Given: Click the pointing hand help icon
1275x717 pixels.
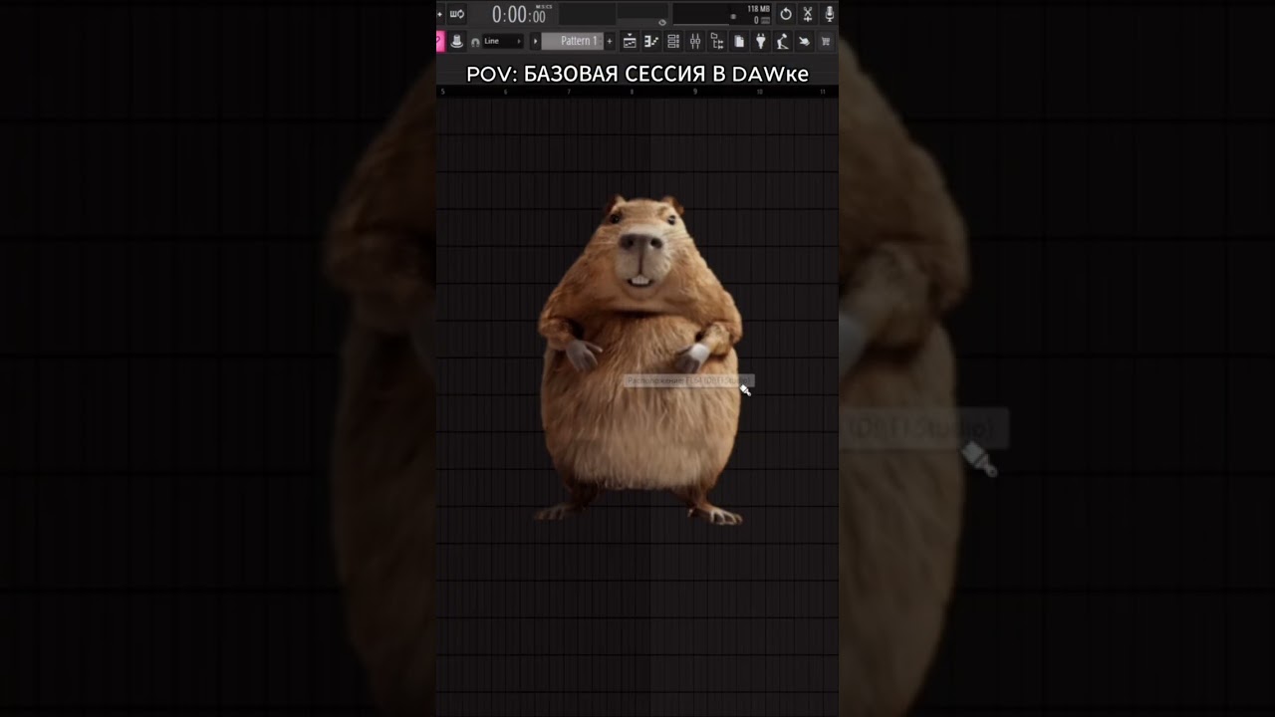Looking at the screenshot, I should point(804,41).
